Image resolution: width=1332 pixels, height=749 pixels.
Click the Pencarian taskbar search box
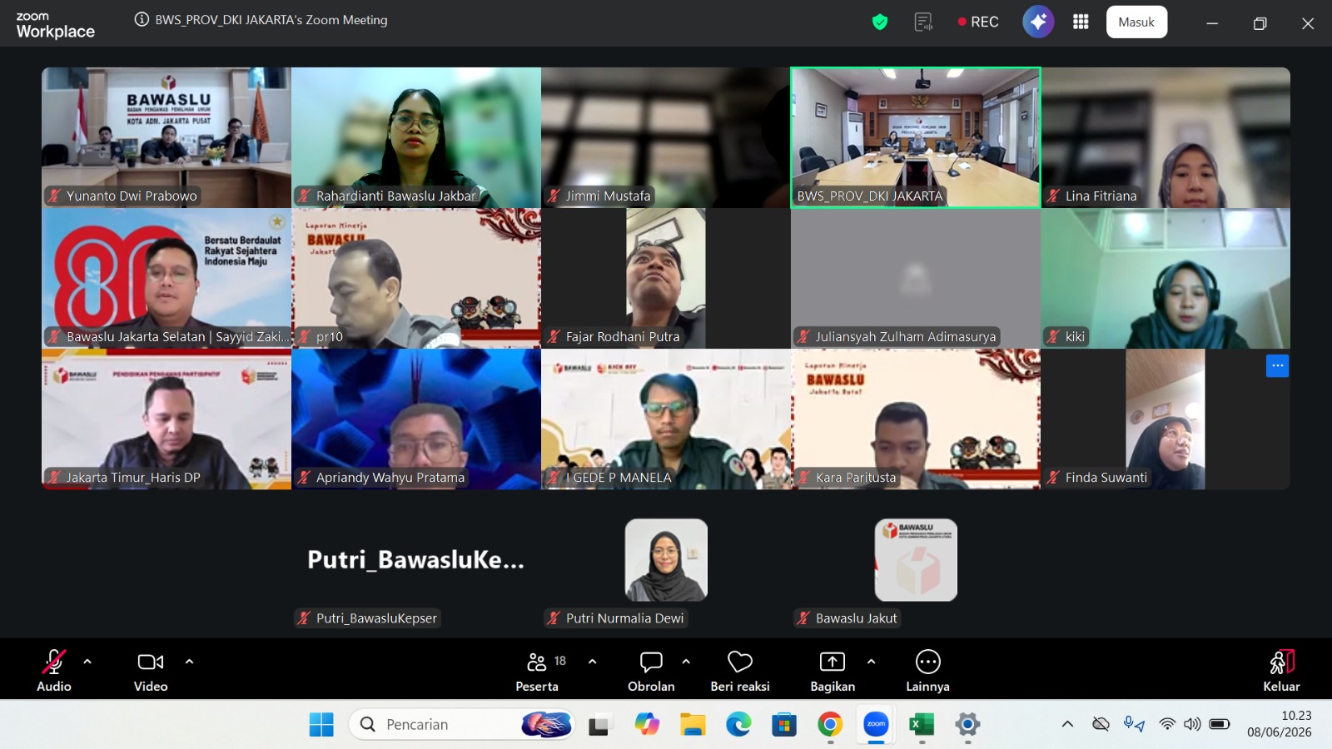pos(462,725)
